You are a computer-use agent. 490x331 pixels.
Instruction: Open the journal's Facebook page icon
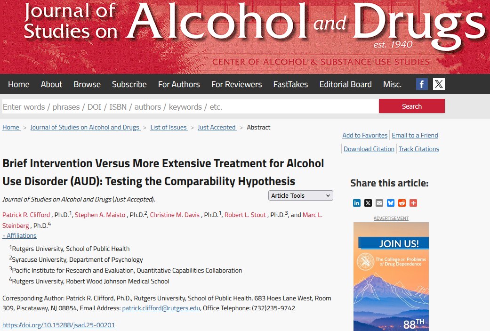(422, 84)
